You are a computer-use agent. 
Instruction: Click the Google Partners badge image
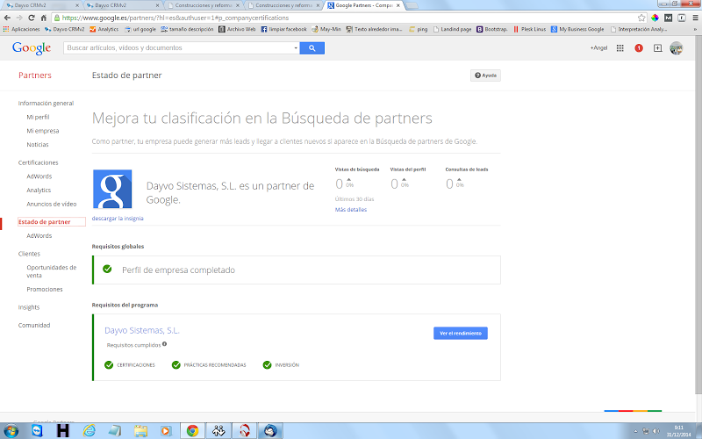[112, 189]
